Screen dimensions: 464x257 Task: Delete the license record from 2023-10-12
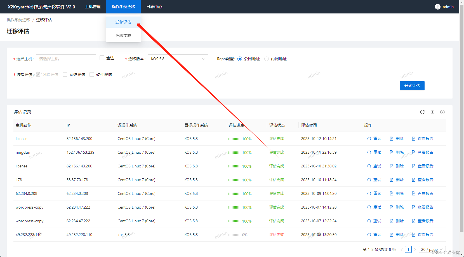click(397, 139)
